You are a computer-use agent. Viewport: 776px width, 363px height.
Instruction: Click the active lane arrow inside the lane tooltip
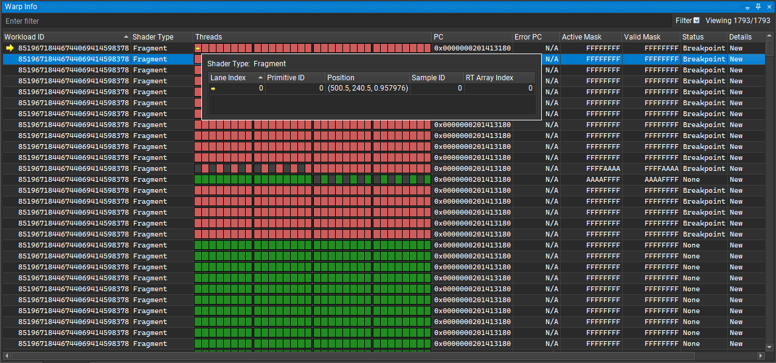click(x=213, y=88)
